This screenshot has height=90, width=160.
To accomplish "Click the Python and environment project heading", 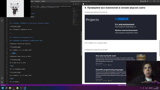I will point(126,30).
